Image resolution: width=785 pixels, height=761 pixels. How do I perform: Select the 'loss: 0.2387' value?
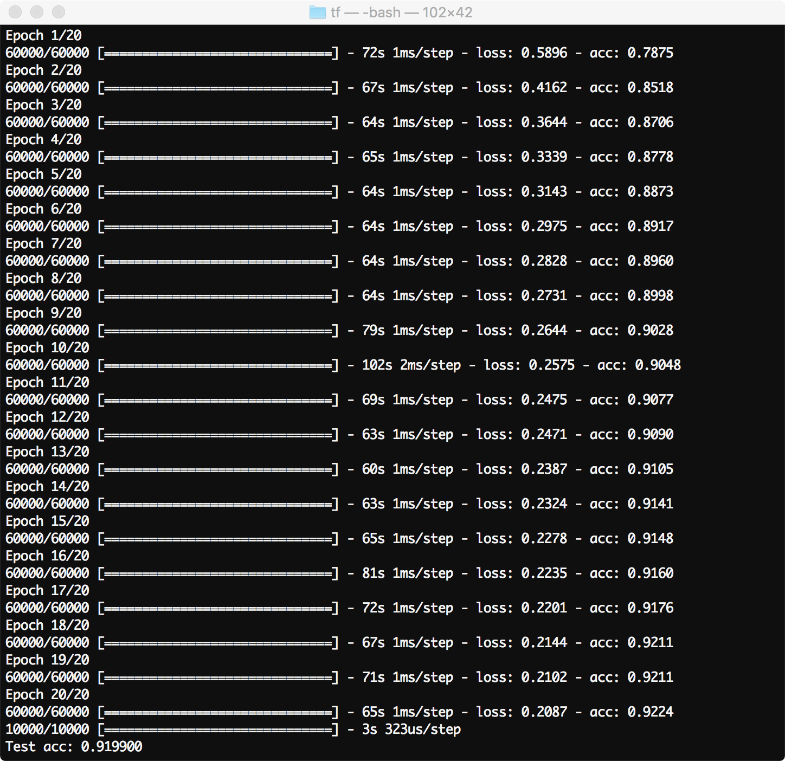[x=522, y=469]
